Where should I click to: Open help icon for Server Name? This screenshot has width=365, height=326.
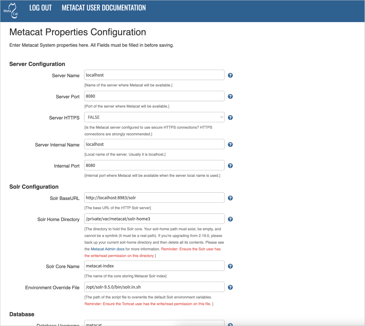230,75
